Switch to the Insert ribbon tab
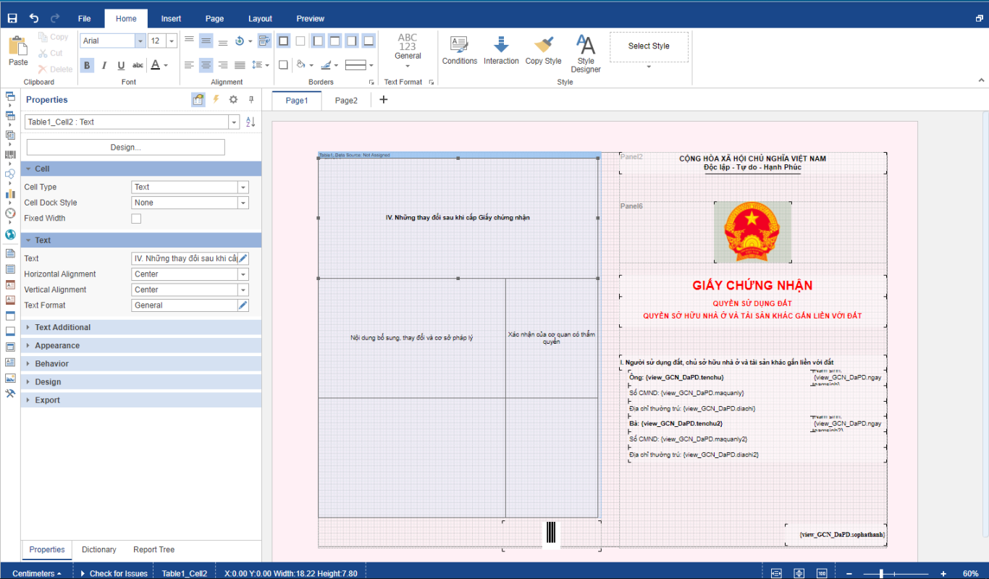This screenshot has width=989, height=579. click(171, 19)
